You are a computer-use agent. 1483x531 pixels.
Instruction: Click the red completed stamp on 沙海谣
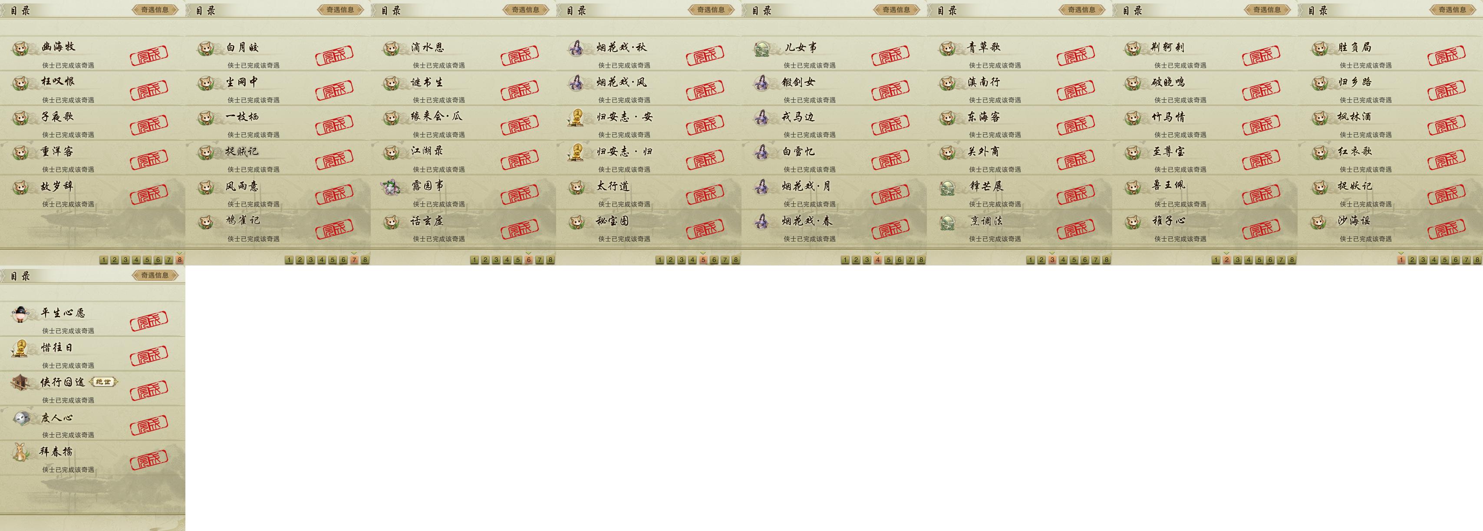click(1446, 229)
